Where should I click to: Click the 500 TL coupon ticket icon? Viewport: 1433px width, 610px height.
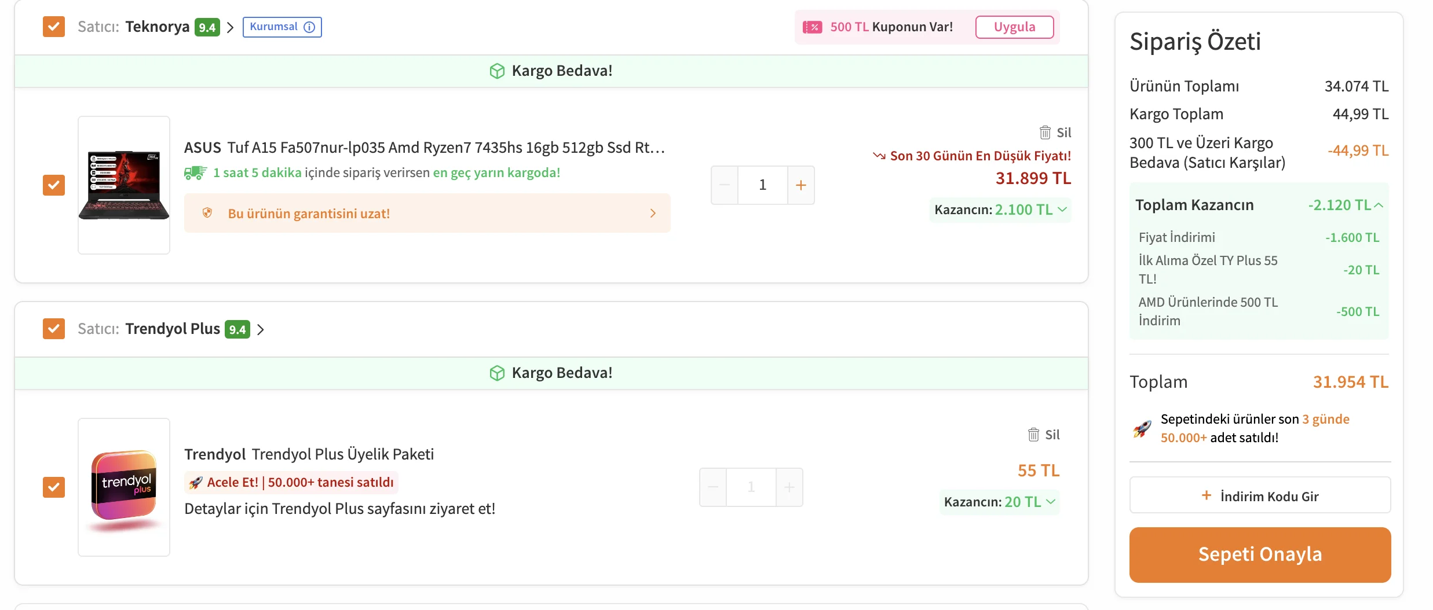(x=812, y=27)
